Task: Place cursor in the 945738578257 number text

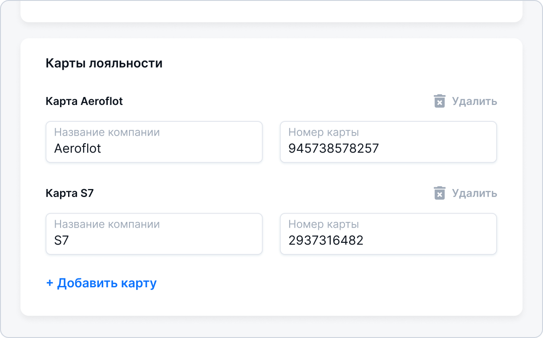Action: coord(333,149)
